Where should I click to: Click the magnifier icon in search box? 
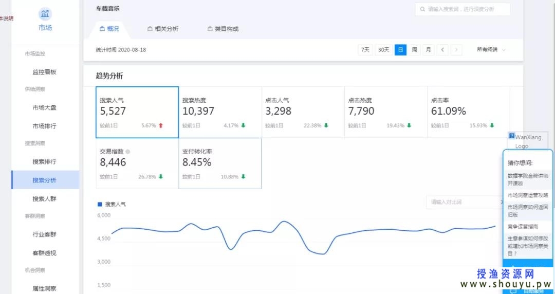pos(422,9)
